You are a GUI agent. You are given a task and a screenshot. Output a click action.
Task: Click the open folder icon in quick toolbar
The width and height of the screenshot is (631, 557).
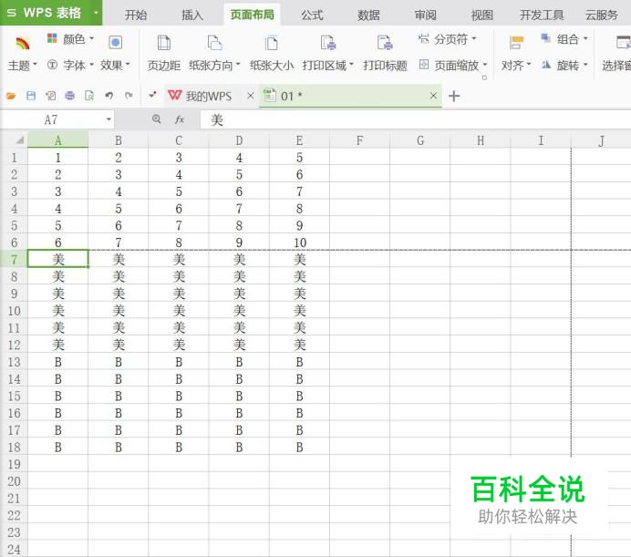pyautogui.click(x=11, y=96)
